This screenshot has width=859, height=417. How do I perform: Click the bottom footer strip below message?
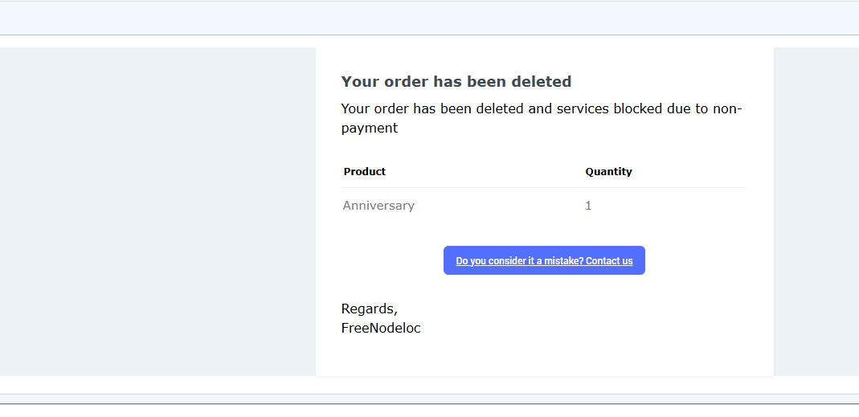tap(429, 399)
